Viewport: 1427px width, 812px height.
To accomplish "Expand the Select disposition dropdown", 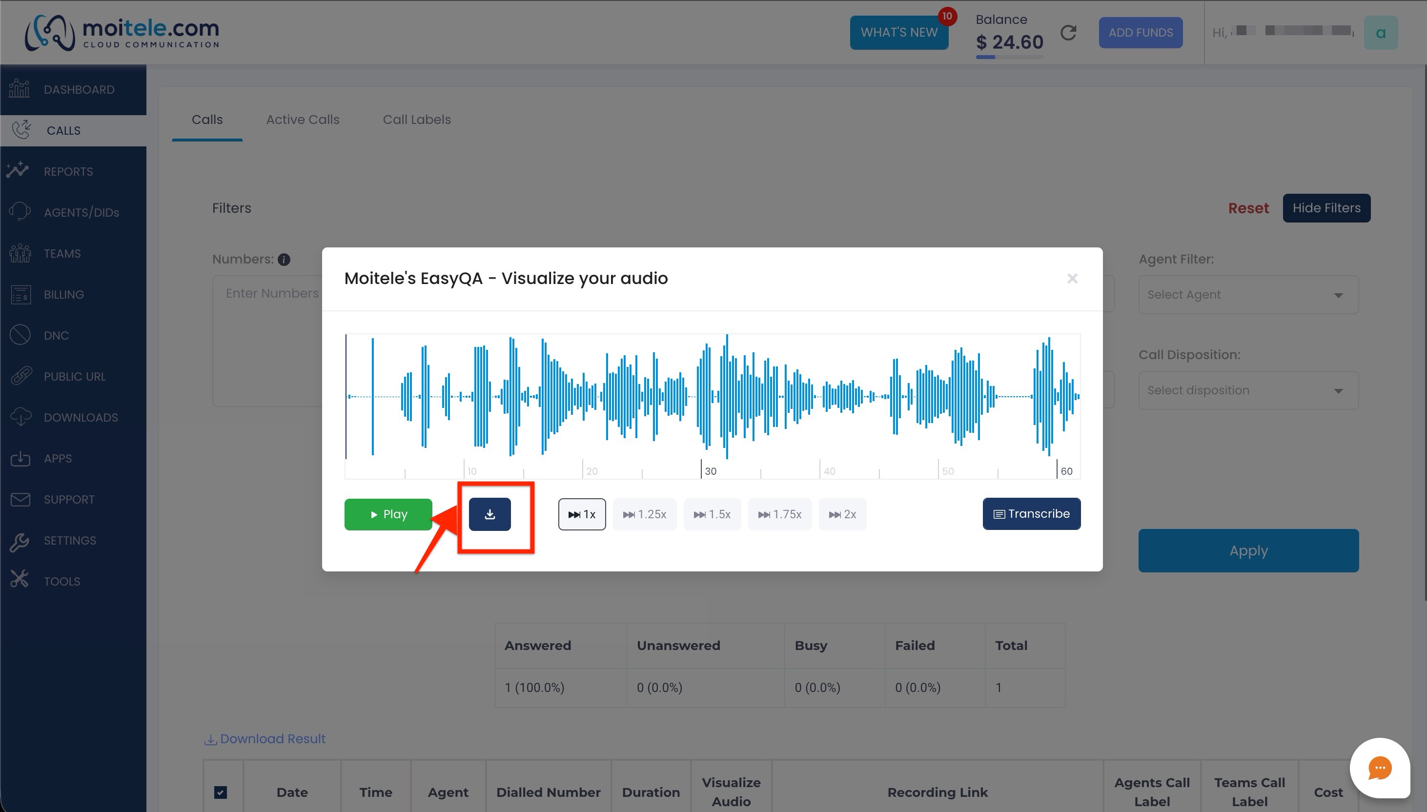I will [x=1248, y=390].
